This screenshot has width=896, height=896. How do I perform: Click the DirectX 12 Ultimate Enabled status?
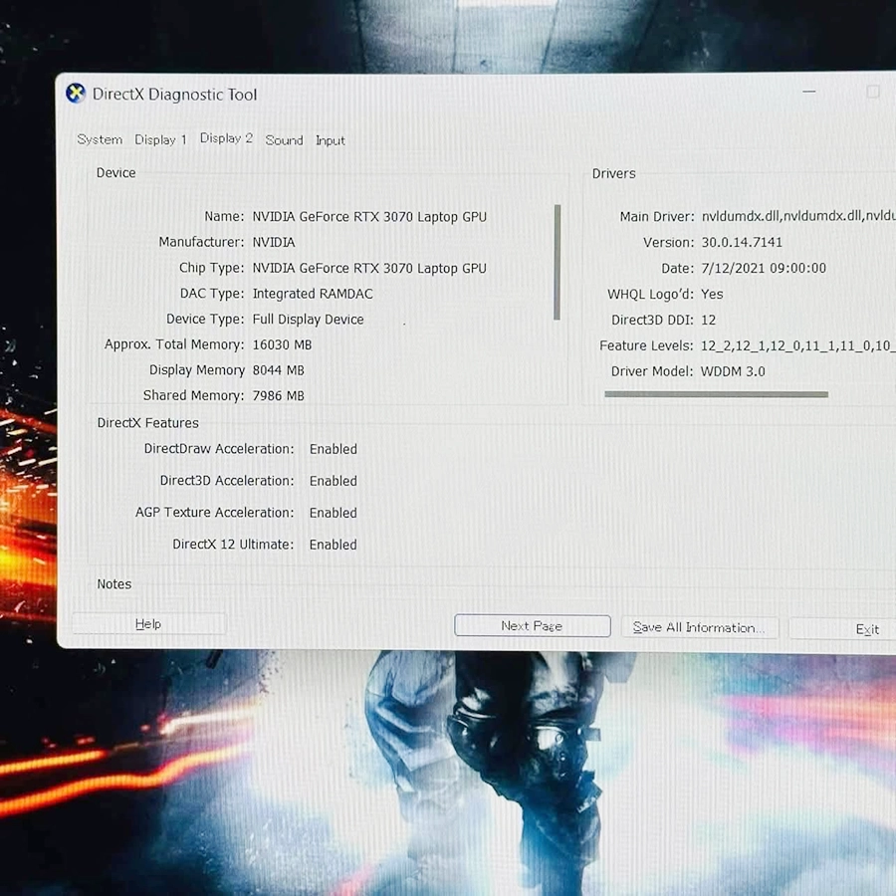pos(333,545)
